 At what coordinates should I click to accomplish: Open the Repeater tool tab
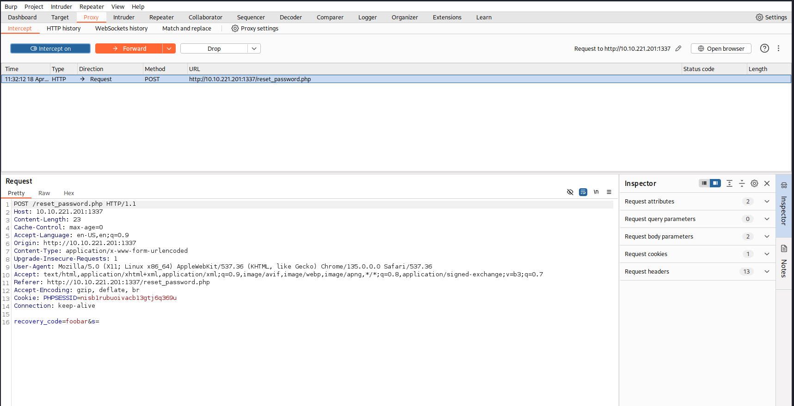pyautogui.click(x=161, y=17)
